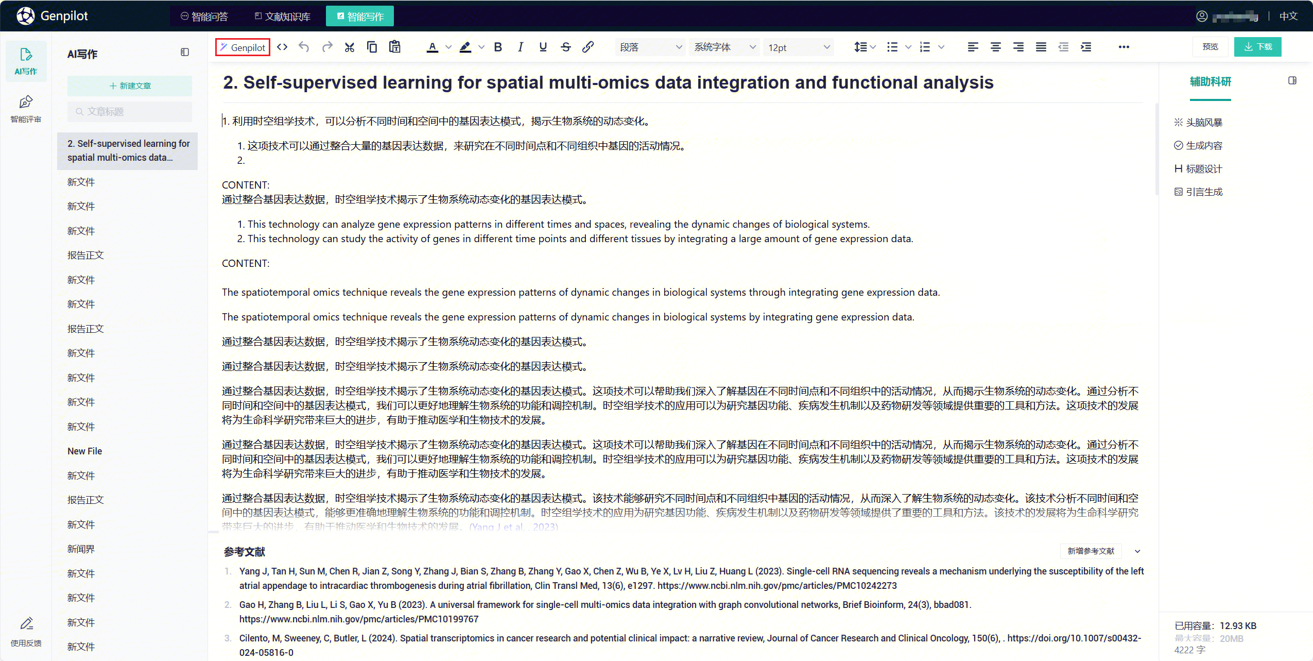
Task: Redo the last edit
Action: click(327, 47)
